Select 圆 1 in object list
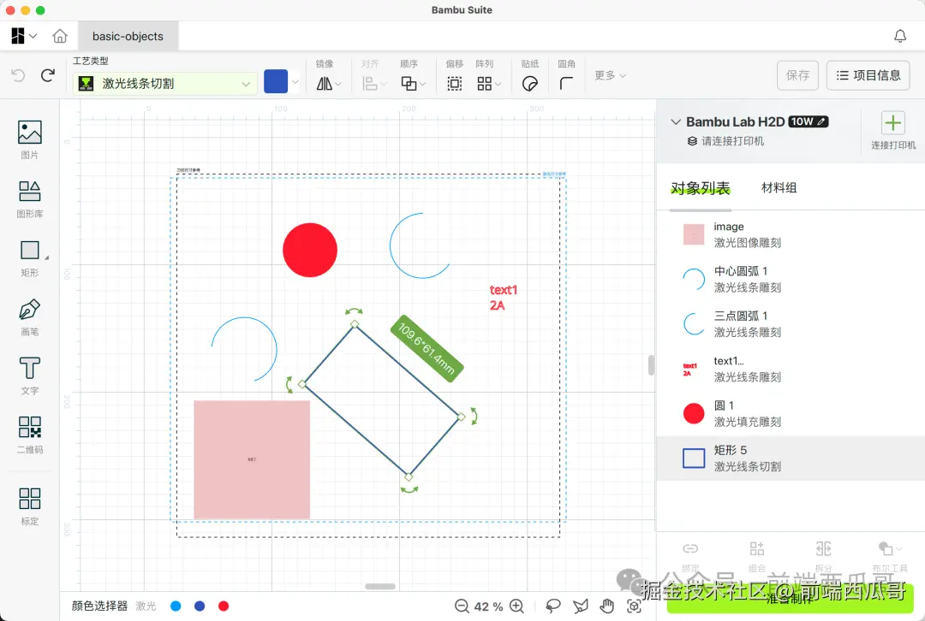The height and width of the screenshot is (621, 925). tap(791, 414)
